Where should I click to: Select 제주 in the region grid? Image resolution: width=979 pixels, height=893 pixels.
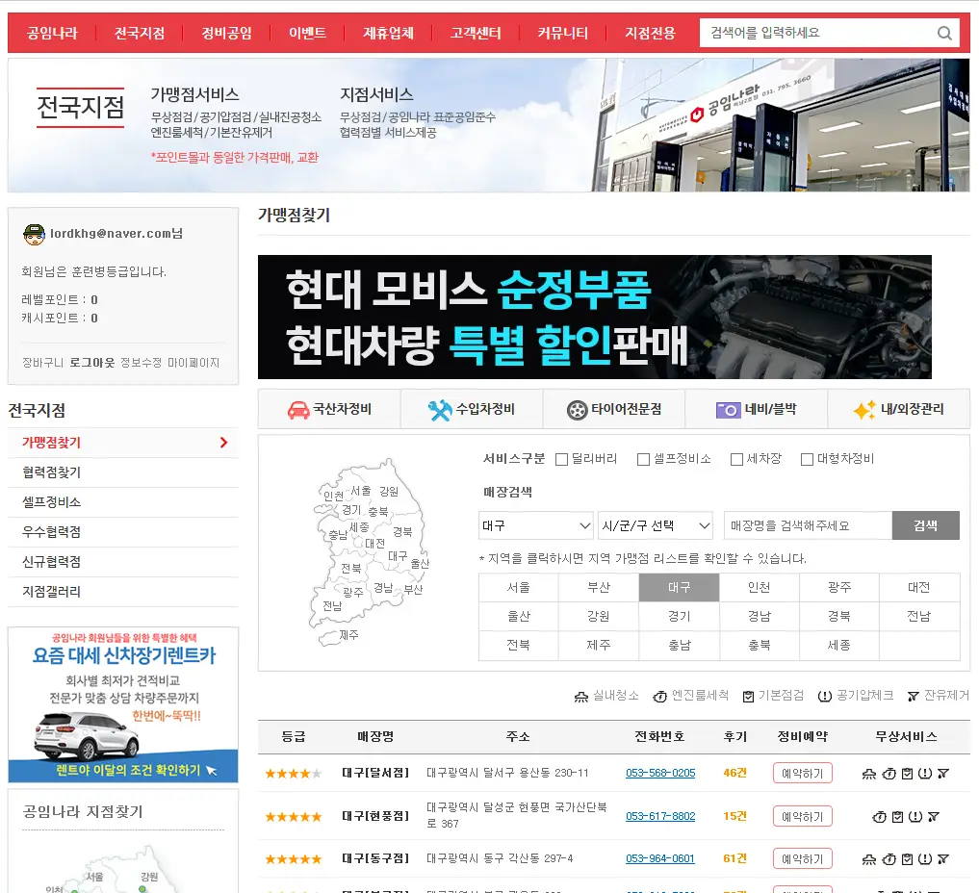pyautogui.click(x=599, y=646)
